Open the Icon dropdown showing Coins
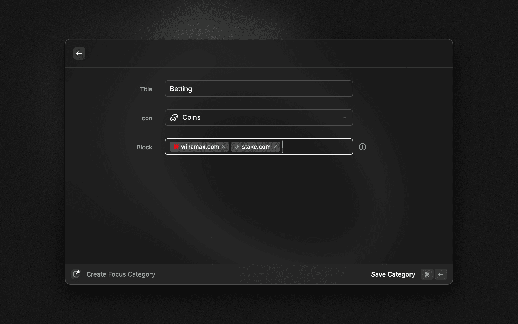 pos(258,118)
